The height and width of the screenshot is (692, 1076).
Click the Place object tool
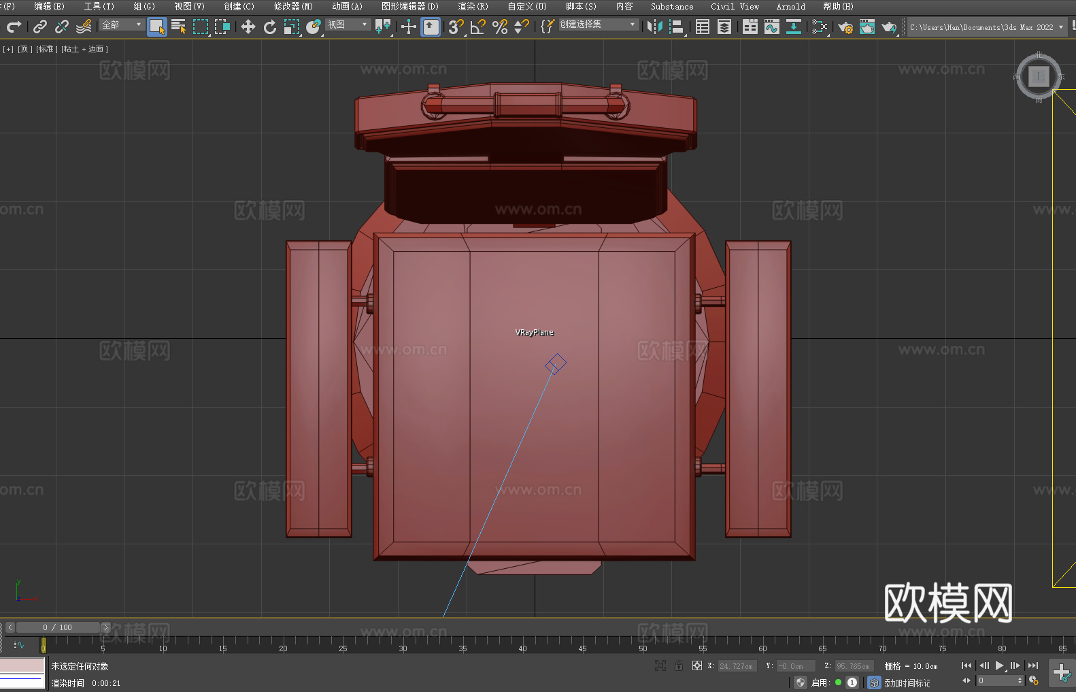coord(314,27)
